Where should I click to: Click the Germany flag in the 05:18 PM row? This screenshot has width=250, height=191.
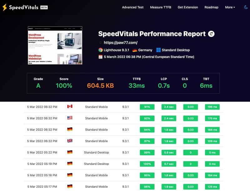70,175
